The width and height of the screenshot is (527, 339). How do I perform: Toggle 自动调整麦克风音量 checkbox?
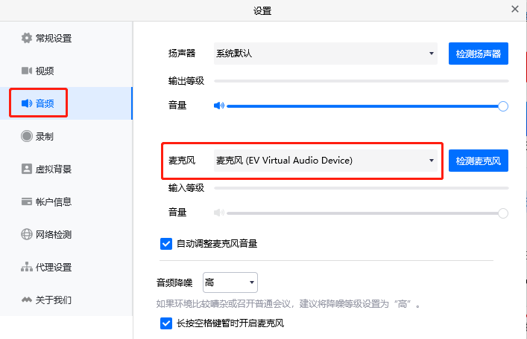click(166, 243)
